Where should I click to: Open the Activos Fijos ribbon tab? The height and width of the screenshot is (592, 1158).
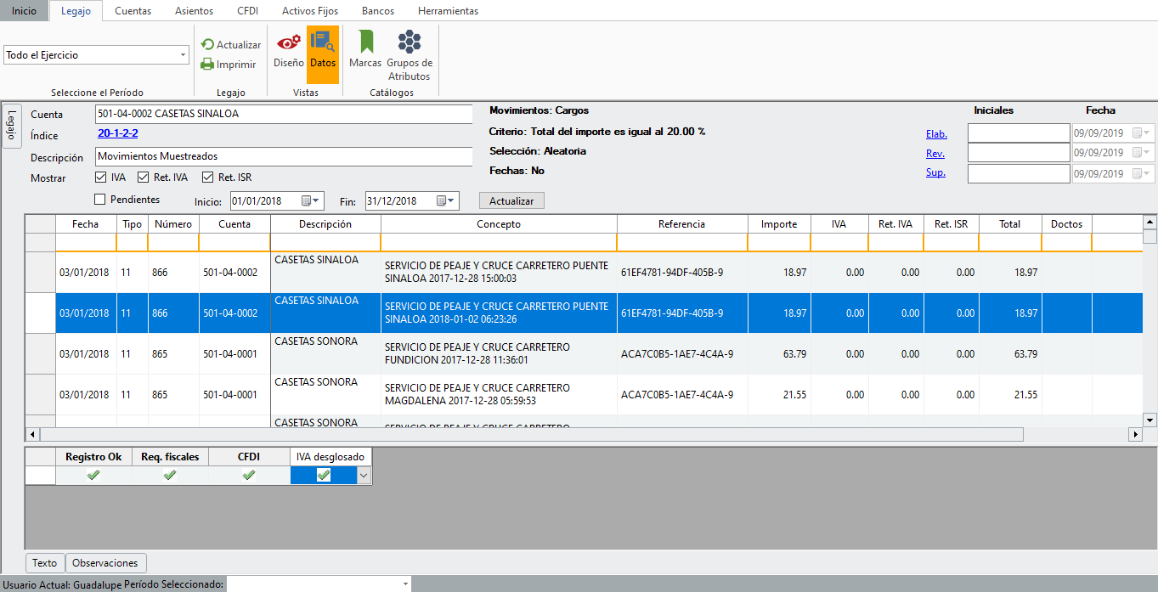(309, 11)
